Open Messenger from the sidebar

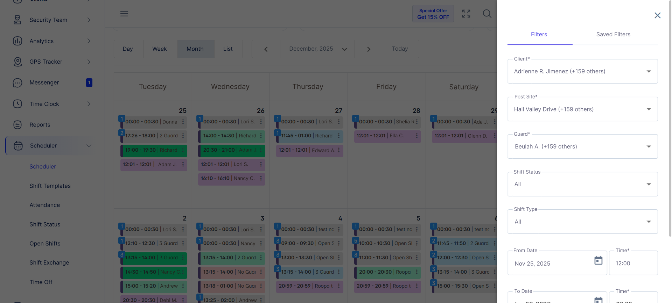[44, 82]
